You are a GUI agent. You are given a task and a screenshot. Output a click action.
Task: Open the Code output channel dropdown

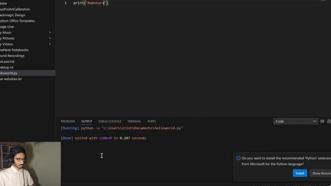point(295,121)
